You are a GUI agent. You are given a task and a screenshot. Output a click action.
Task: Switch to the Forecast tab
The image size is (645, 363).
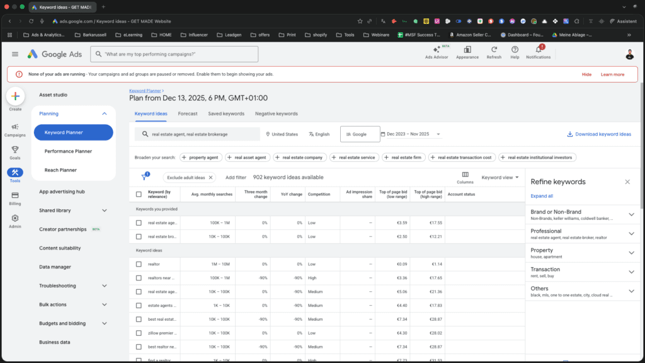(x=188, y=113)
